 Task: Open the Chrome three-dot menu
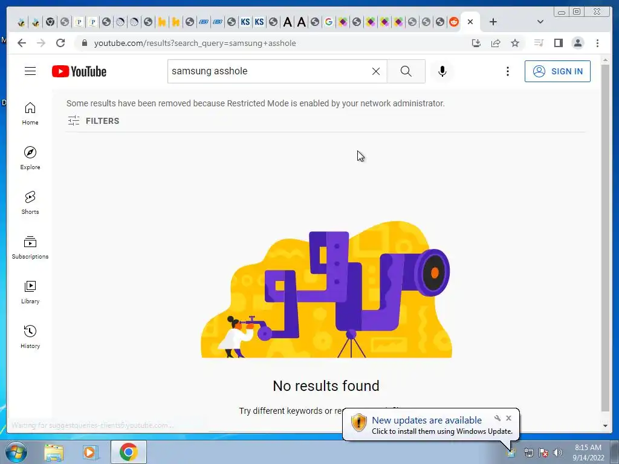[x=597, y=43]
